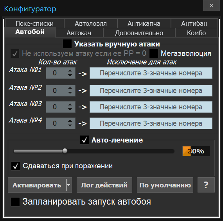The image size is (223, 221).
Task: Click the Кол-во атак column header
Action: [x=58, y=62]
